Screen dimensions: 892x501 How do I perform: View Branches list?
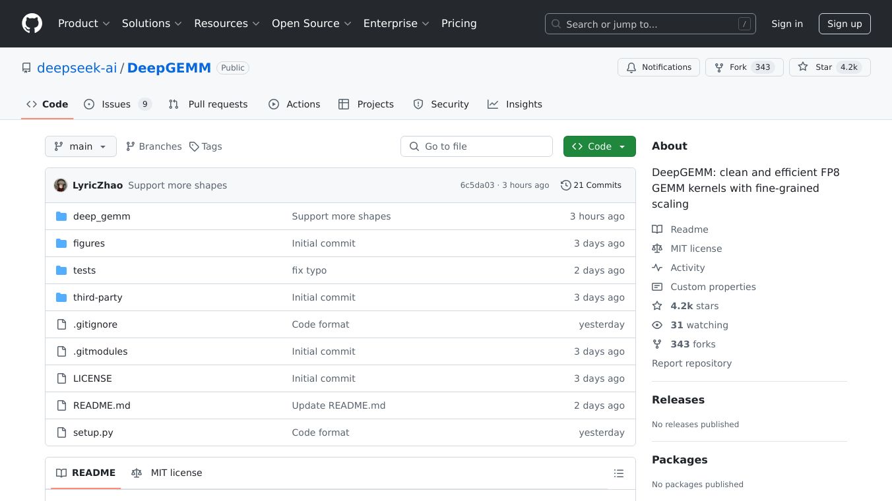154,146
